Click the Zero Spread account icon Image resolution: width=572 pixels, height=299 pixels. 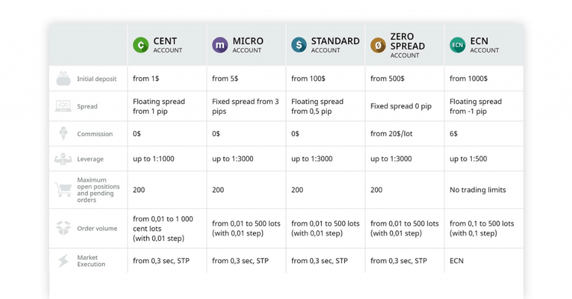378,45
